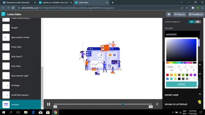Click the #000000 color field
205x115 pixels.
point(182,34)
